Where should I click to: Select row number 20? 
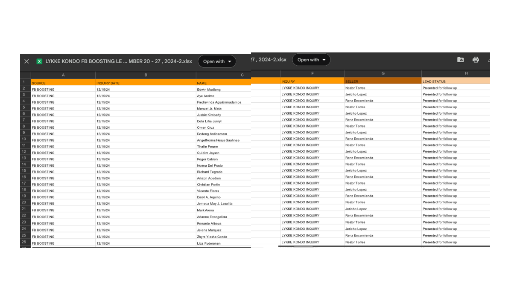(25, 202)
